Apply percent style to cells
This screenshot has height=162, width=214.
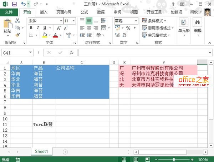pyautogui.click(x=128, y=28)
